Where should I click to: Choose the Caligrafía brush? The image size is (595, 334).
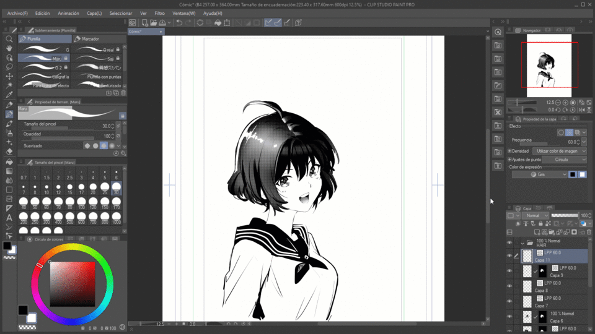tap(45, 77)
